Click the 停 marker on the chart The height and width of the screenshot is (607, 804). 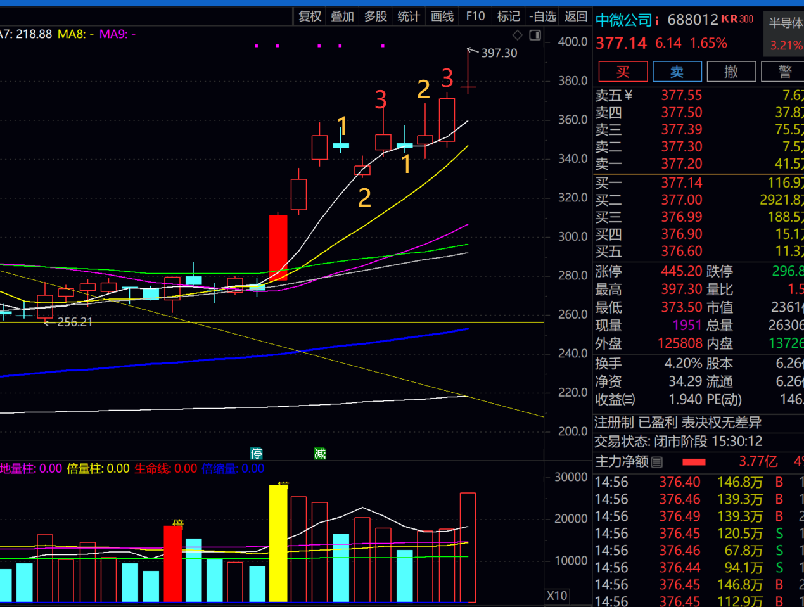click(257, 454)
